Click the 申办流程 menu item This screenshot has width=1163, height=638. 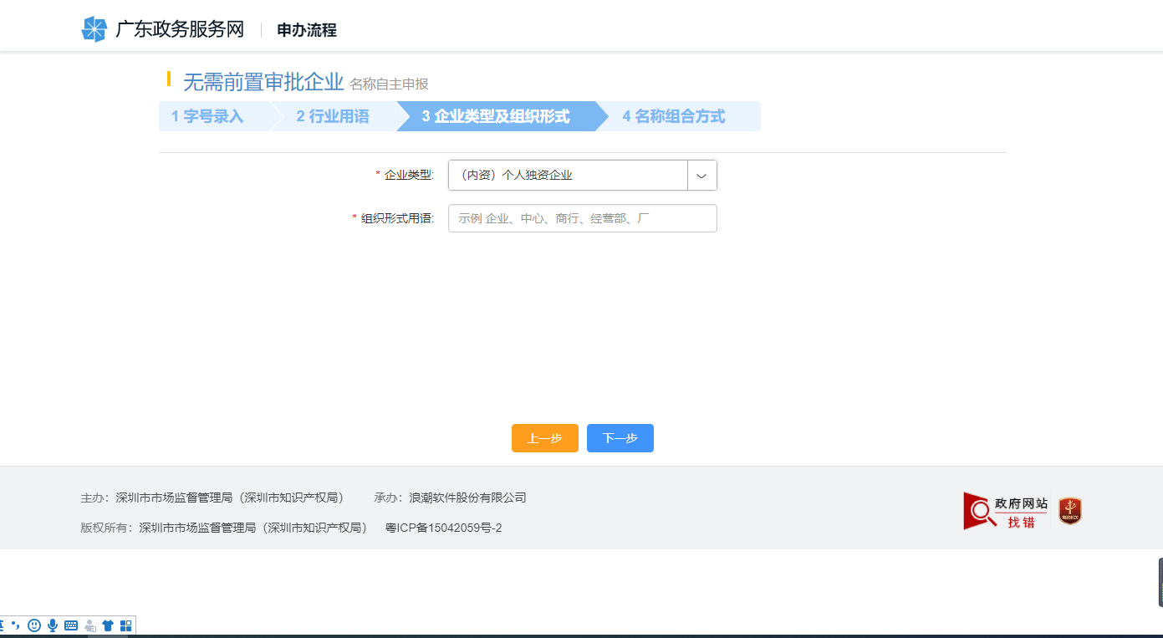(306, 29)
